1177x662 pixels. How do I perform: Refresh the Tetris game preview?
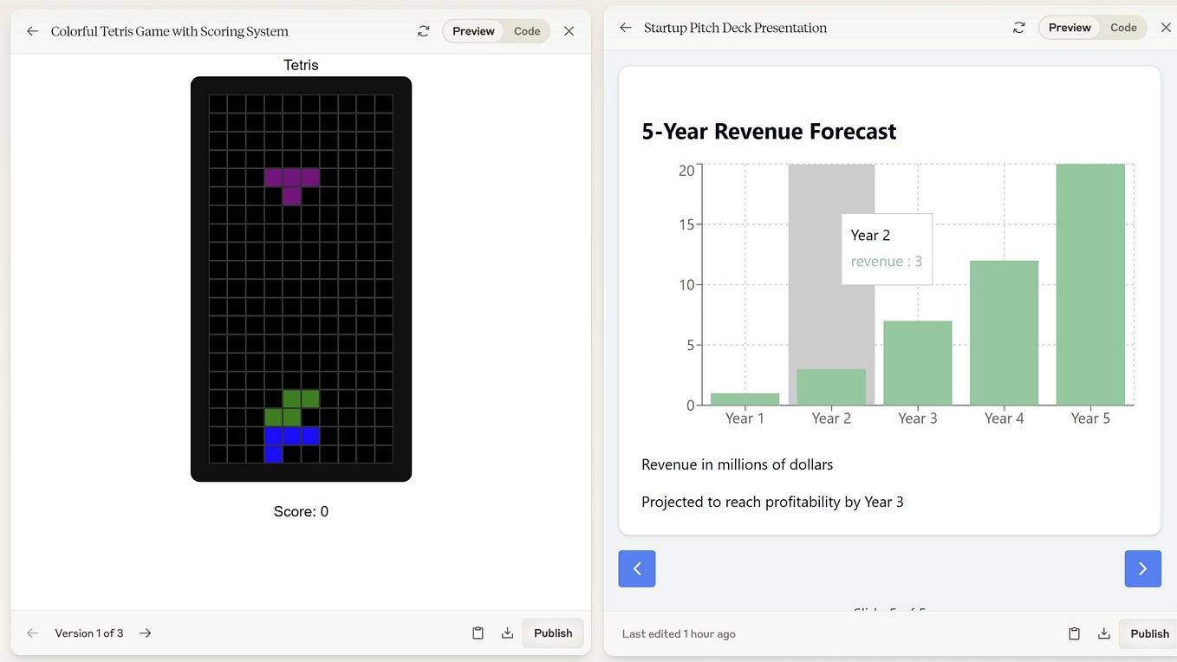[x=423, y=31]
